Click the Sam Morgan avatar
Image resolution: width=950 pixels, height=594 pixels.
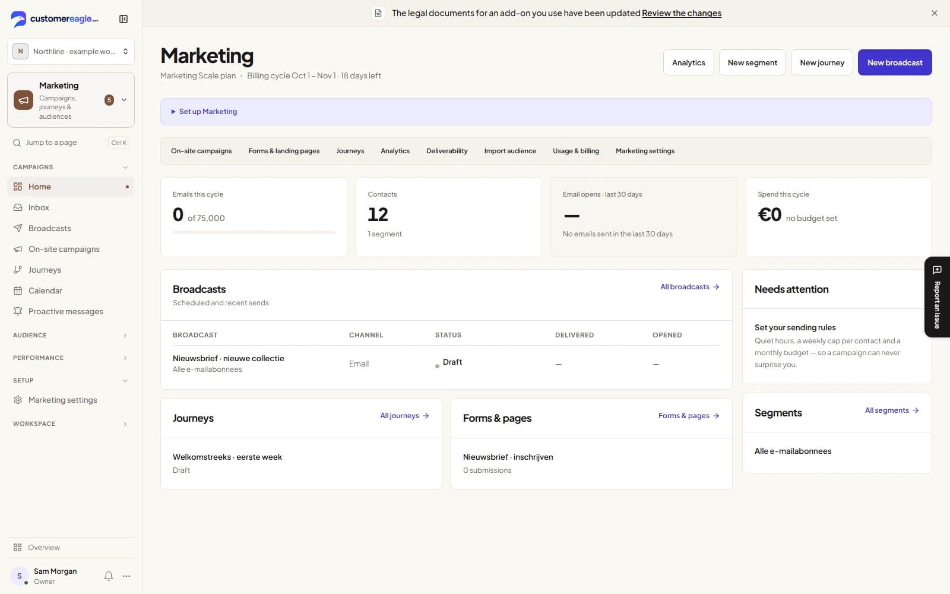tap(20, 576)
